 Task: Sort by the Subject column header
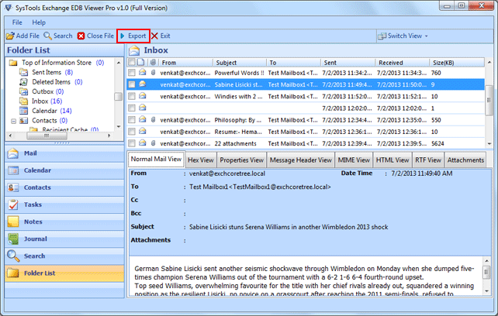pos(240,63)
